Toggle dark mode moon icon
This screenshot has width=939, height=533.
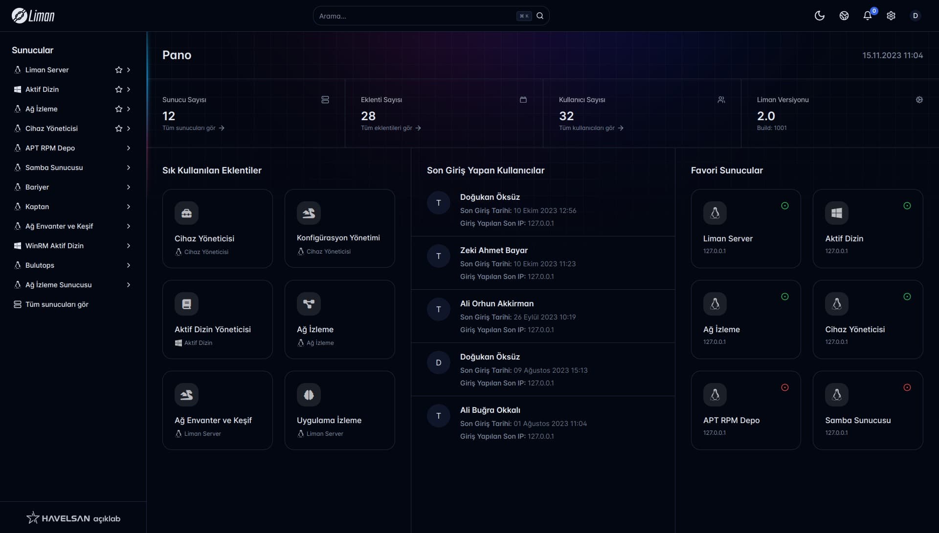click(x=820, y=16)
